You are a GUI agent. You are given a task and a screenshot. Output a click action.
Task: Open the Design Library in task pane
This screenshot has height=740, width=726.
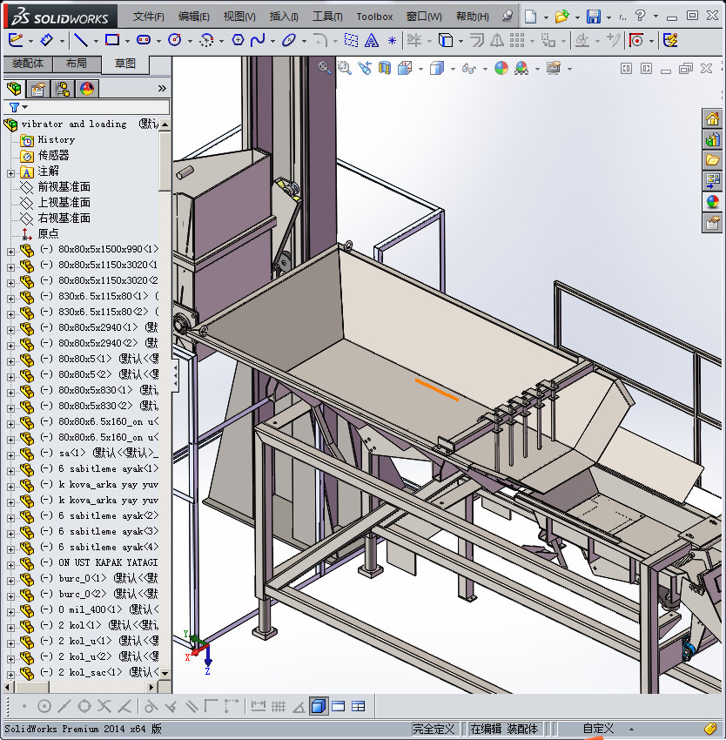click(x=713, y=139)
